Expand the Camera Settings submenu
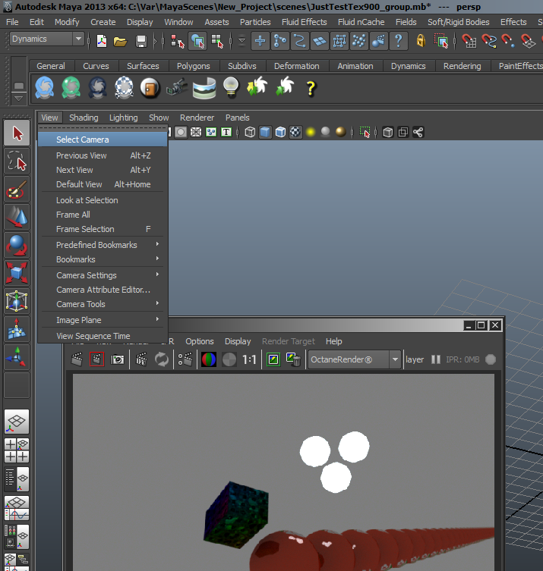This screenshot has height=571, width=543. [x=103, y=275]
